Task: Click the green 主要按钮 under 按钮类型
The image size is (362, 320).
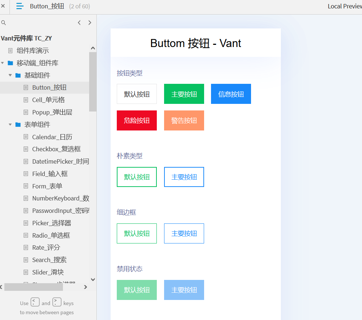Action: 184,94
